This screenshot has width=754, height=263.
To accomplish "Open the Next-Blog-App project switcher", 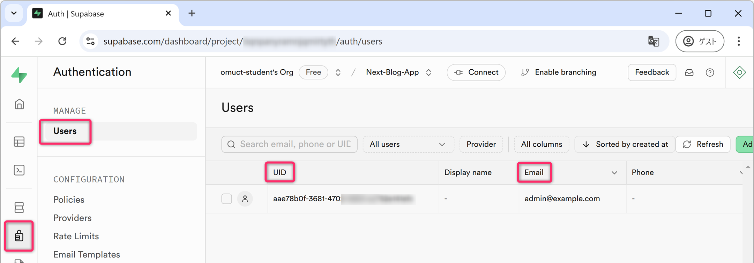I will 428,72.
